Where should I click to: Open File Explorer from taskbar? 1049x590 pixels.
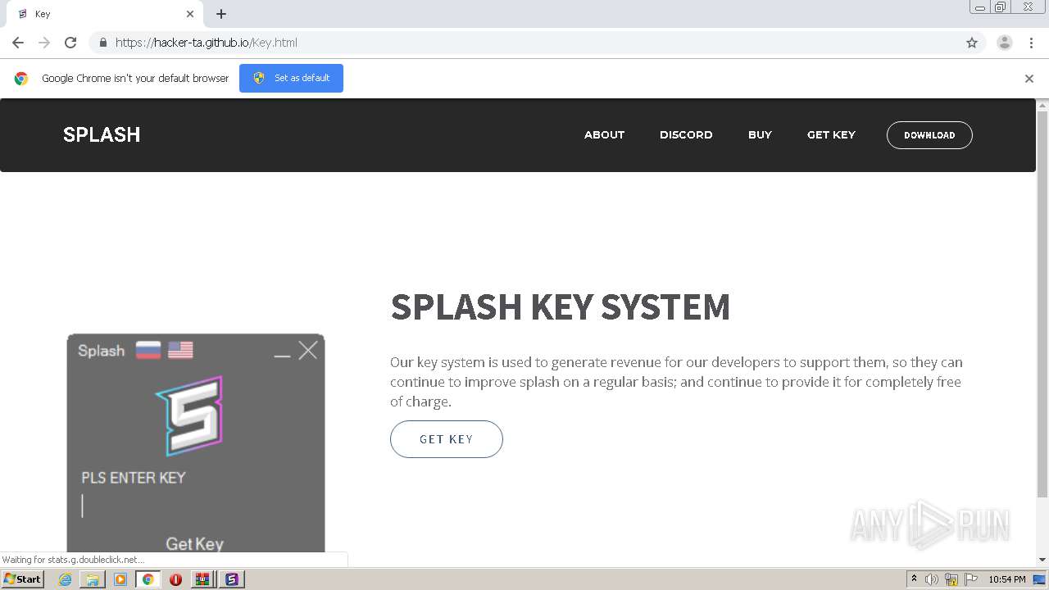click(93, 579)
